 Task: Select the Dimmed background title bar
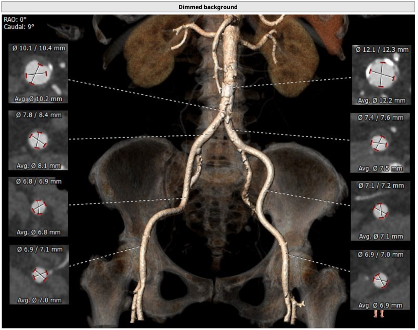(208, 7)
